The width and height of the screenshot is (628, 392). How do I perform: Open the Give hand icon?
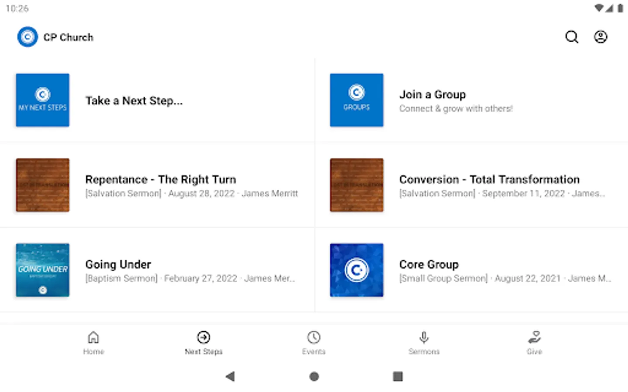534,338
